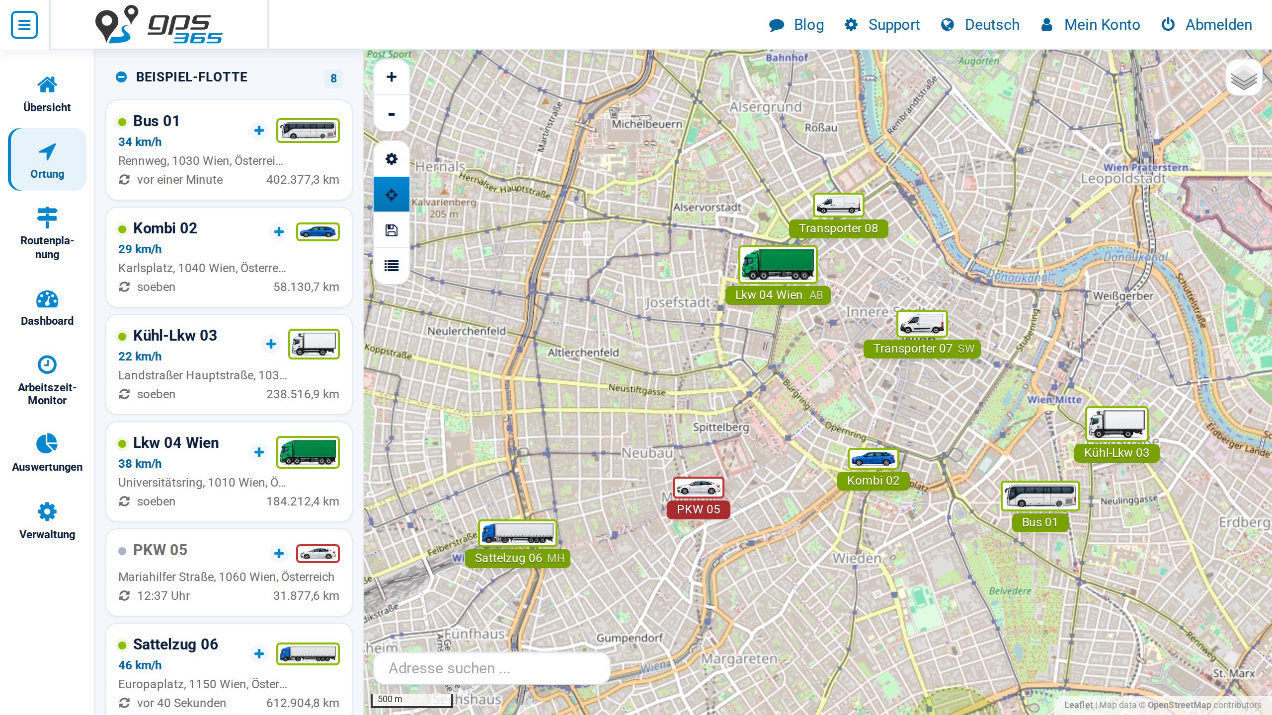Click the Bus 01 map marker label
This screenshot has width=1272, height=715.
click(x=1040, y=522)
